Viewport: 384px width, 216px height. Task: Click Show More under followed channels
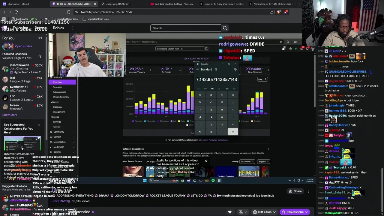[10, 115]
